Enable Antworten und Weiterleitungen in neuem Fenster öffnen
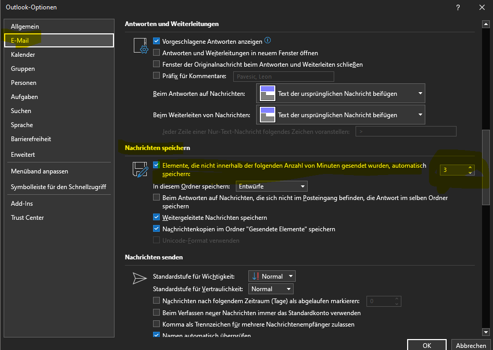493x350 pixels. coord(156,53)
